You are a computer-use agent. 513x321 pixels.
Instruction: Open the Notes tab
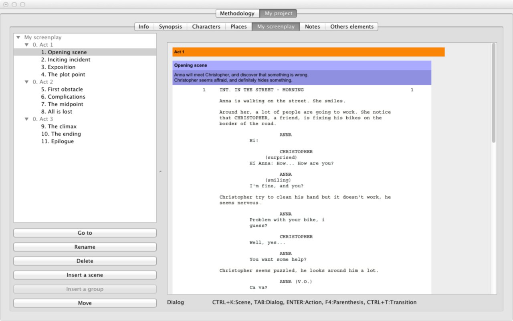[x=312, y=26]
